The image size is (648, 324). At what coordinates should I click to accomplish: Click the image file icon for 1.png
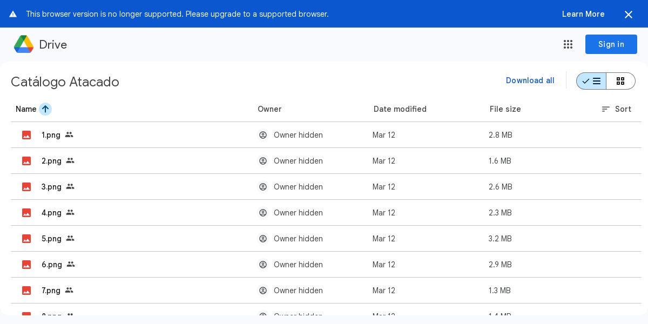(26, 135)
